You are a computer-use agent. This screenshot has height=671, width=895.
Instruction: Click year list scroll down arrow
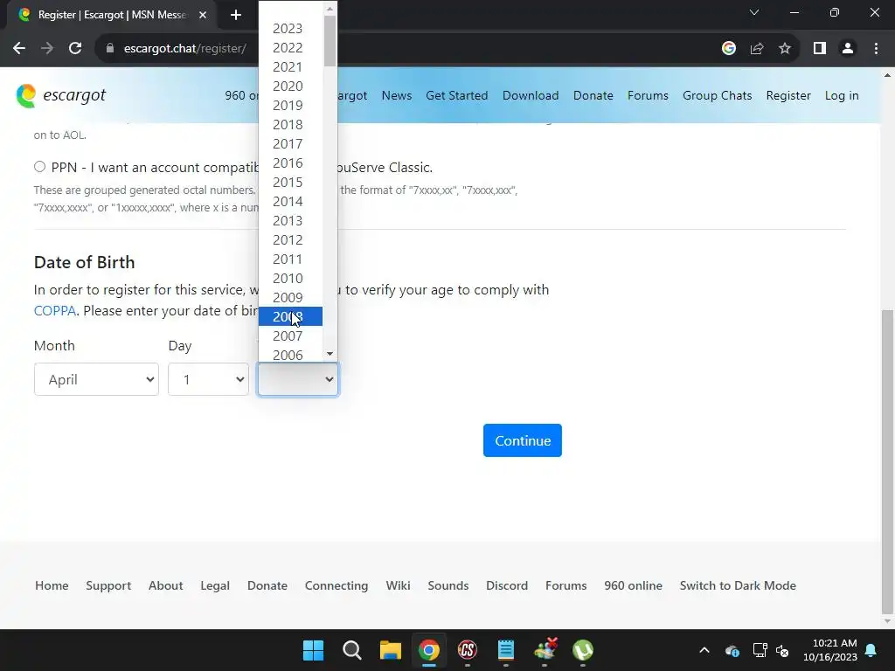pyautogui.click(x=330, y=355)
